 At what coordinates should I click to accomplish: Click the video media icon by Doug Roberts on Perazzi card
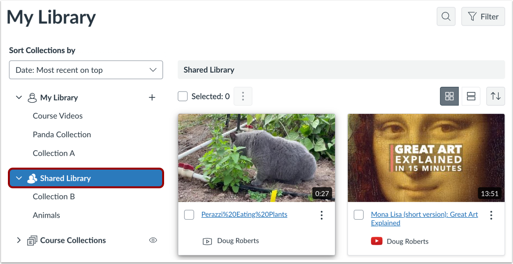207,241
